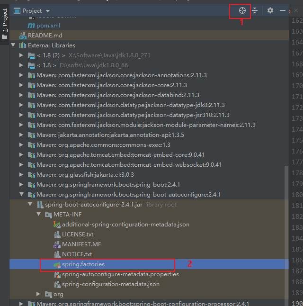Expand the org package folder
This screenshot has height=306, width=303.
[x=38, y=294]
